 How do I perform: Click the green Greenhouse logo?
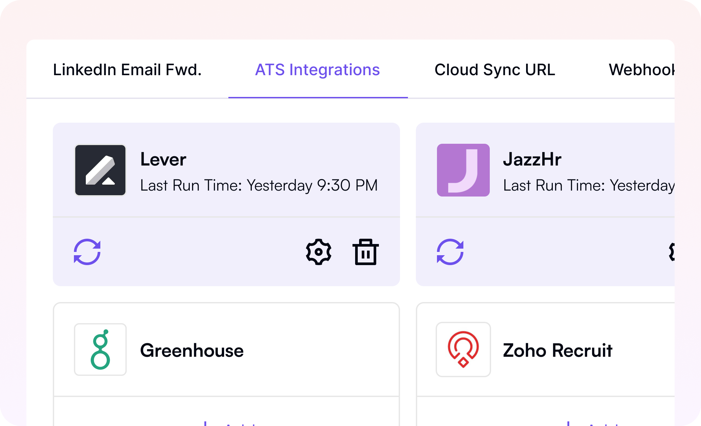point(100,350)
